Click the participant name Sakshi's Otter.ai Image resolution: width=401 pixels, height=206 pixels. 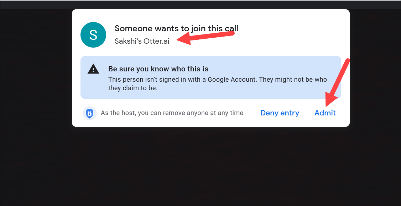142,41
